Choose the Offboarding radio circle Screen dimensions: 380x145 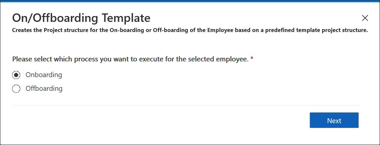point(16,89)
